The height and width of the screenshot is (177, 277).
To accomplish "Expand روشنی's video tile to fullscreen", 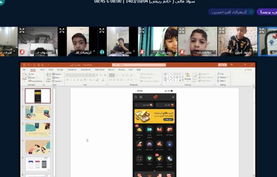I will click(x=142, y=31).
